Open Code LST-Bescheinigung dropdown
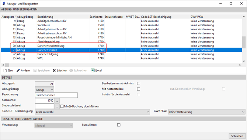 pos(92,112)
